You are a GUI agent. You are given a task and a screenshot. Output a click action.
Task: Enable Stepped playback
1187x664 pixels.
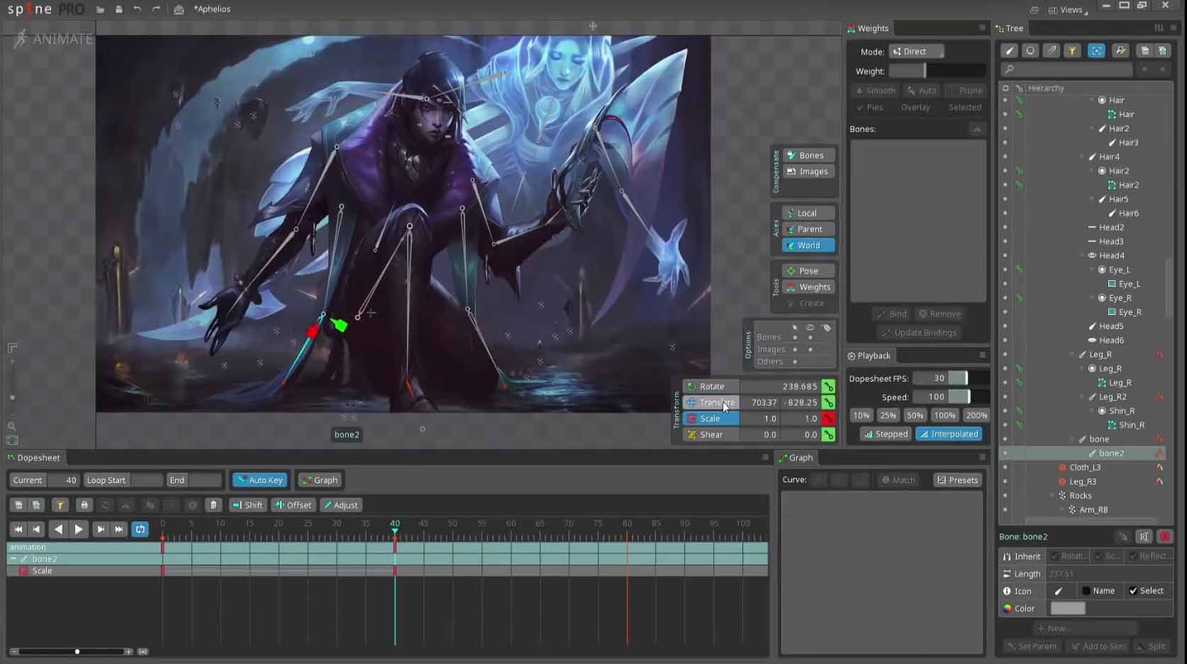coord(886,434)
